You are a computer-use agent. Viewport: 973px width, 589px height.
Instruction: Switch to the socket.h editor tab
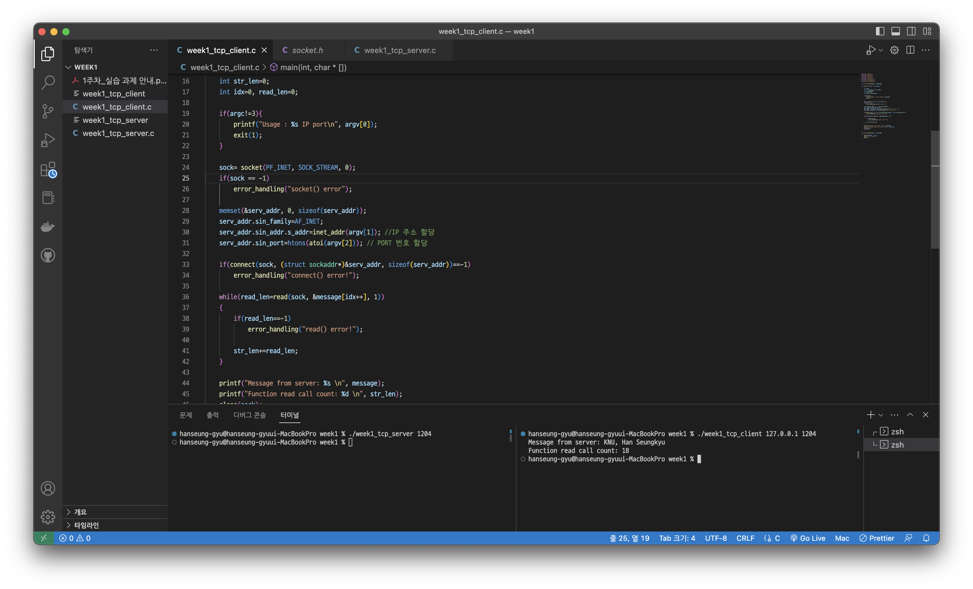pyautogui.click(x=307, y=50)
